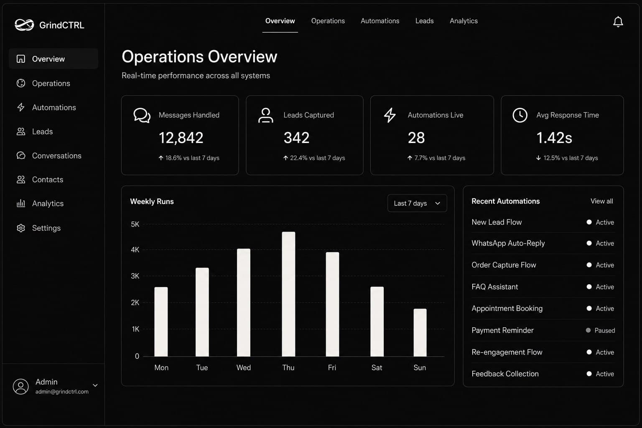Open the Last 7 days dropdown

(x=417, y=203)
